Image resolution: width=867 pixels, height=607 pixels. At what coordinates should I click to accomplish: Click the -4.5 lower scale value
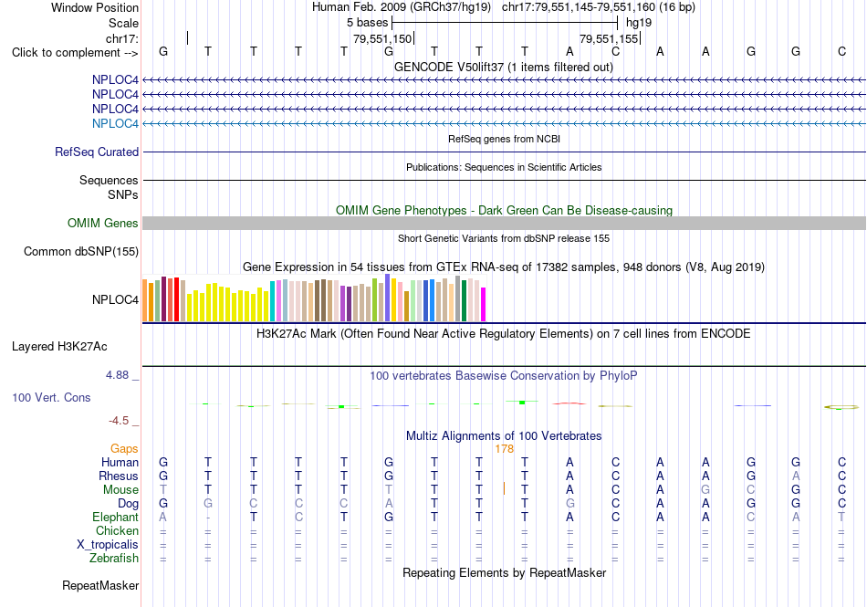(119, 421)
